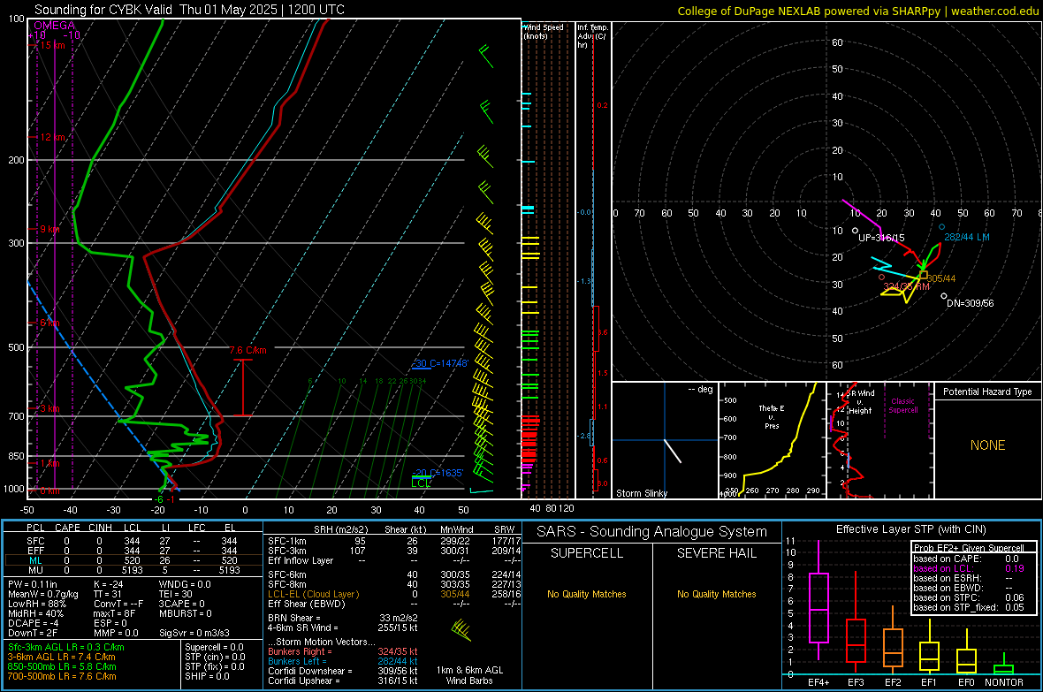This screenshot has height=692, width=1043.
Task: Click the NONE hazard type value
Action: [x=988, y=445]
